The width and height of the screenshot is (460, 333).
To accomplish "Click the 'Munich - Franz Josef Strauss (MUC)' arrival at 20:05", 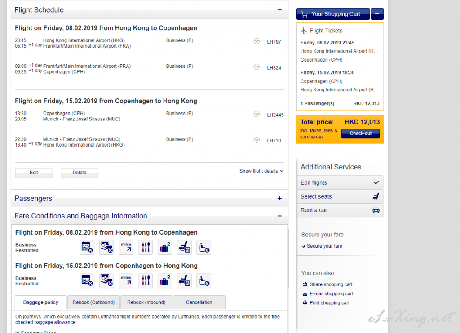I will pos(82,119).
